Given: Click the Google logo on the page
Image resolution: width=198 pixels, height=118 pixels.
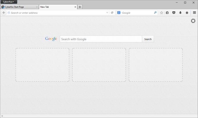Looking at the screenshot, I should point(51,39).
